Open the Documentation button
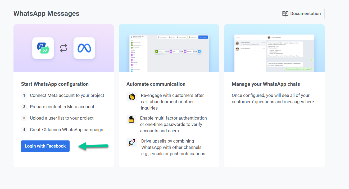 click(x=302, y=14)
